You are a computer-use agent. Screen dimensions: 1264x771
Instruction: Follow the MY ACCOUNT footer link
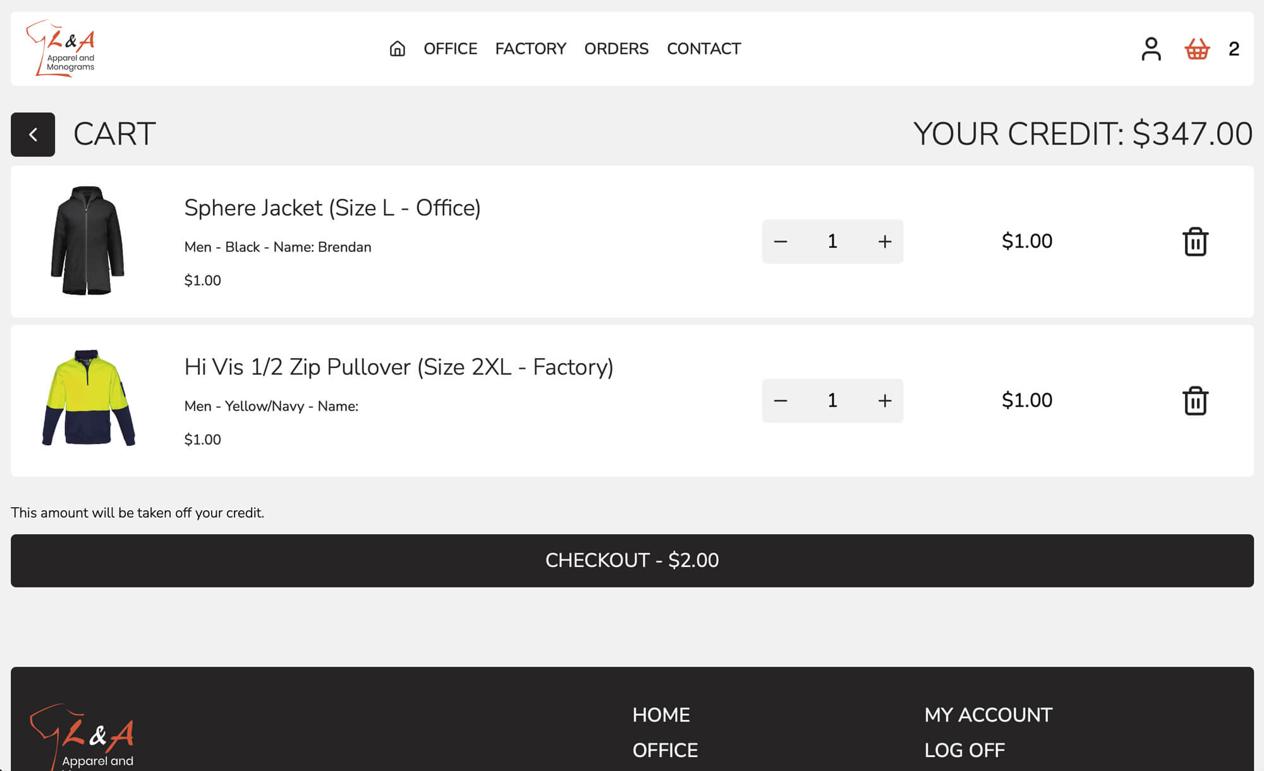click(x=988, y=715)
